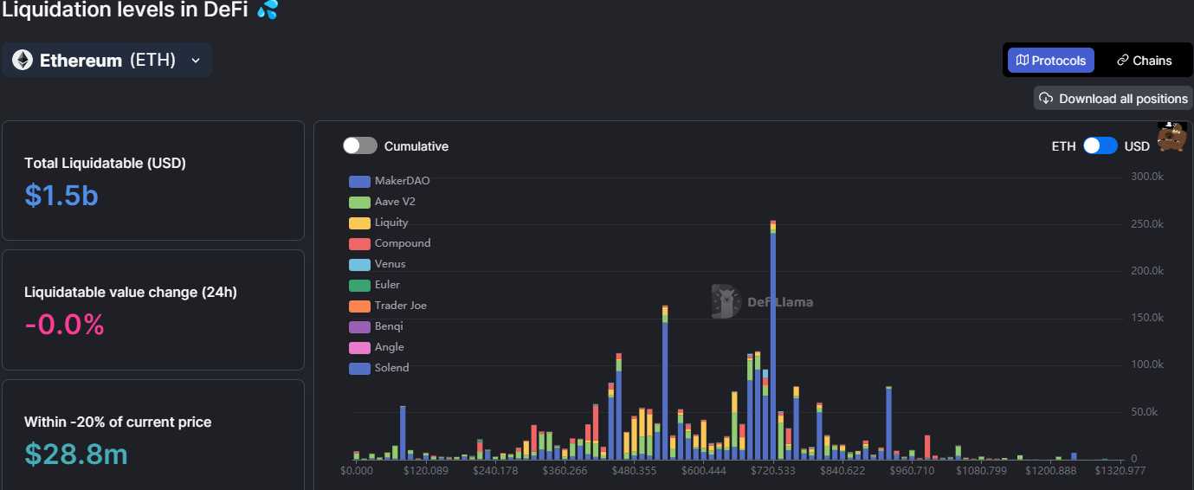The image size is (1194, 490).
Task: Toggle Compound legend entry
Action: pyautogui.click(x=390, y=243)
